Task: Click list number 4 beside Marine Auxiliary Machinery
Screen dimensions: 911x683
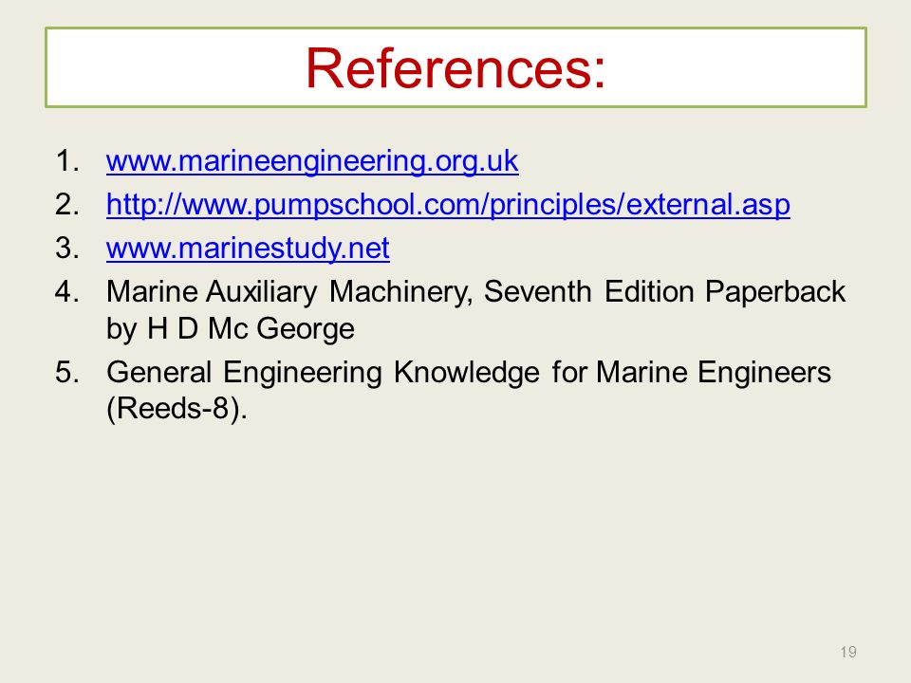Action: (x=67, y=291)
